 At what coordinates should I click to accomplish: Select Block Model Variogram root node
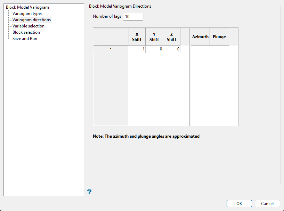[27, 7]
